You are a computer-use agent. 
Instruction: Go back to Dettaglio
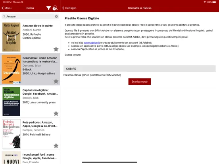69,8
